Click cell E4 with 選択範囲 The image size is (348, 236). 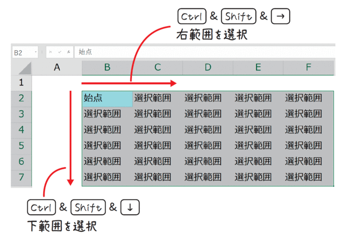[x=258, y=130]
